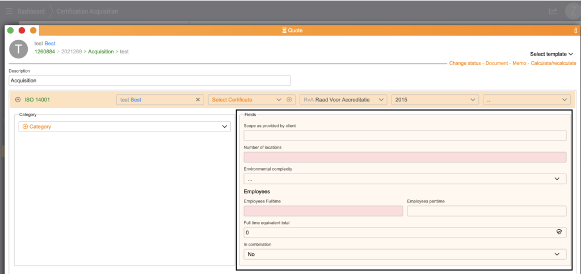Image resolution: width=581 pixels, height=274 pixels.
Task: Open the Memo link
Action: pyautogui.click(x=517, y=64)
